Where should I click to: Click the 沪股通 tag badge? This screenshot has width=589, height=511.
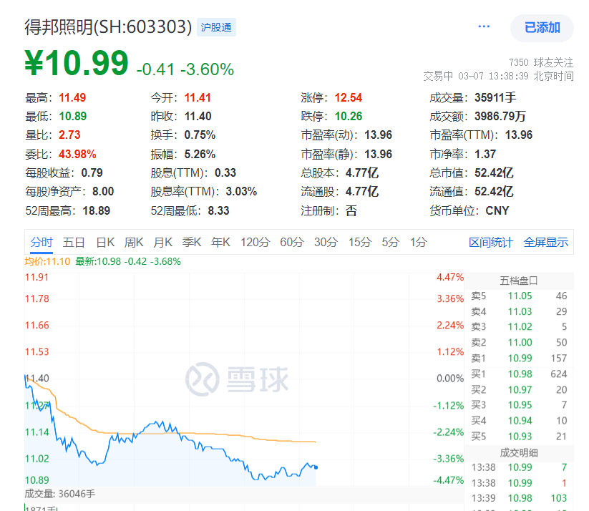216,27
